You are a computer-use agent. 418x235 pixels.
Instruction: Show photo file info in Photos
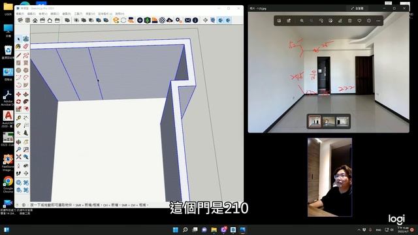point(368,20)
